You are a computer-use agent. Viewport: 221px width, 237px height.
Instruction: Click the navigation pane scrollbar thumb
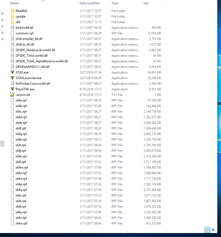pos(2,144)
